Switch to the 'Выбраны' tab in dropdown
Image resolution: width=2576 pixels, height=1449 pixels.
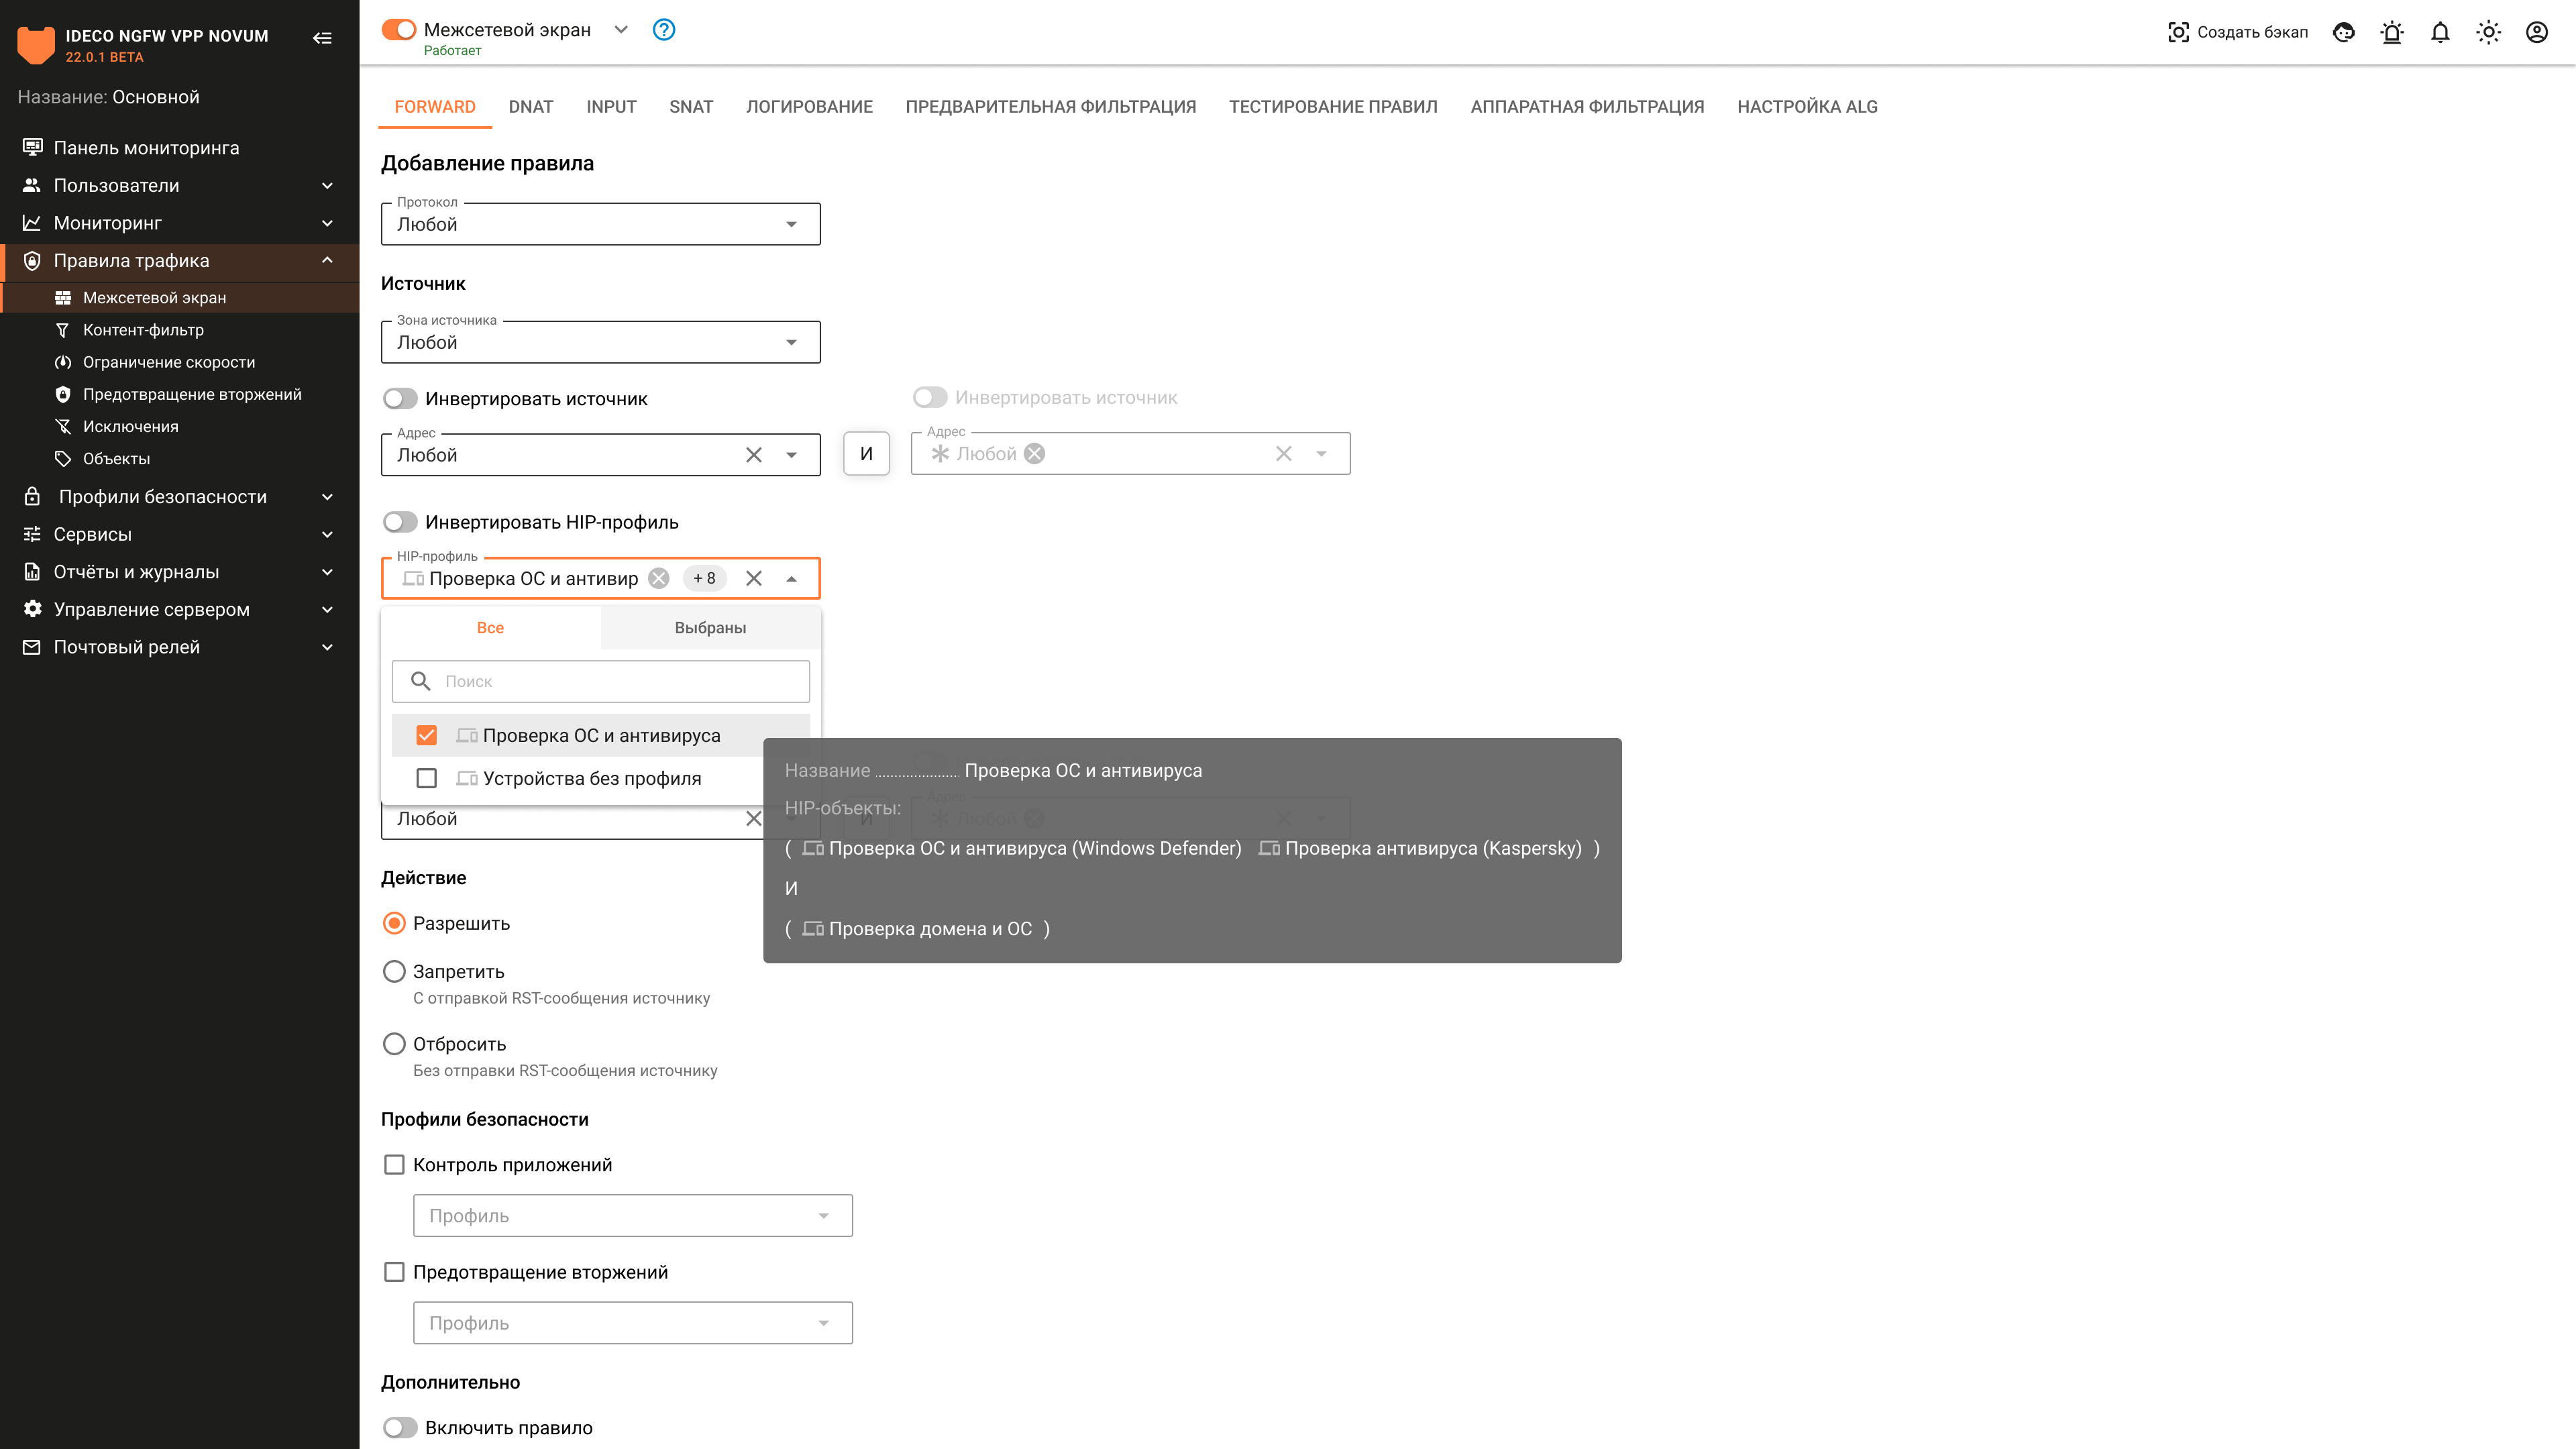click(710, 628)
